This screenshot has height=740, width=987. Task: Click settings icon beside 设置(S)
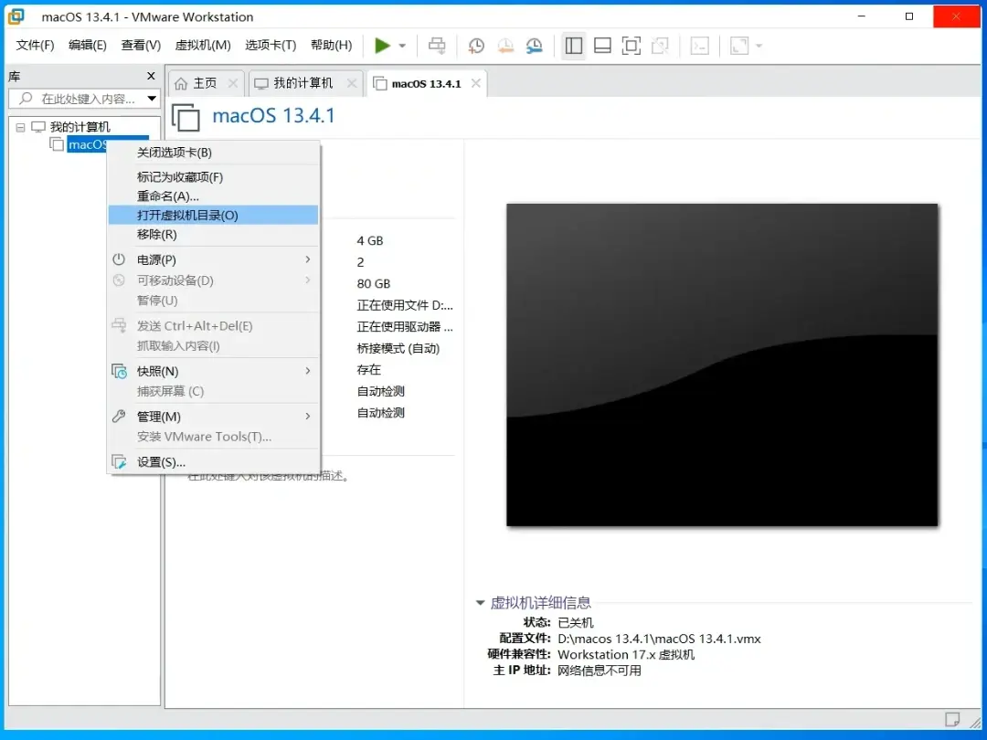pos(119,462)
